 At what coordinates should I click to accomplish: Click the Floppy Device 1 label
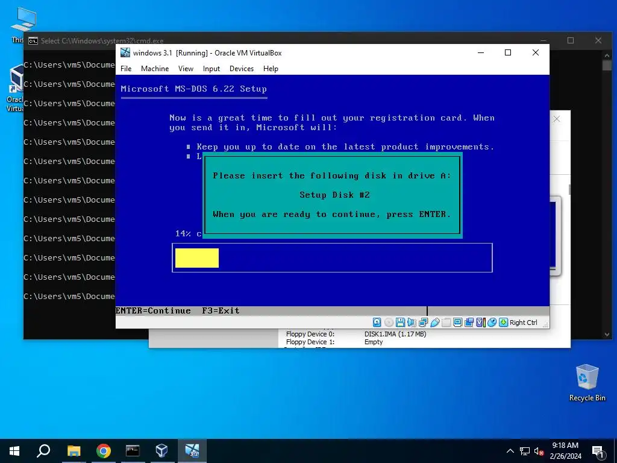point(310,342)
